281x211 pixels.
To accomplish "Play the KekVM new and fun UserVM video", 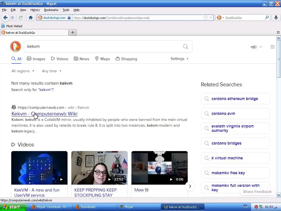I will (x=40, y=168).
